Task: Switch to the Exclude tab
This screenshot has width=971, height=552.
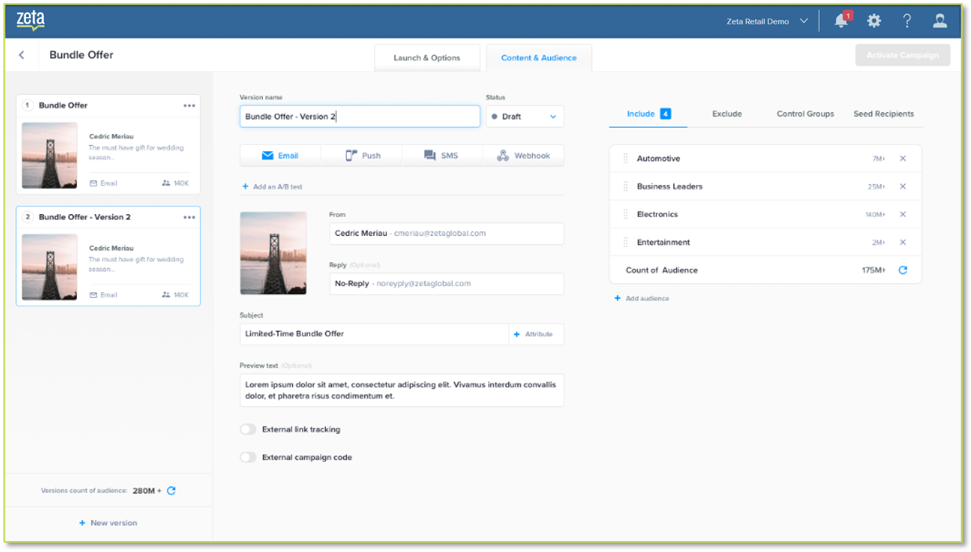Action: [x=727, y=114]
